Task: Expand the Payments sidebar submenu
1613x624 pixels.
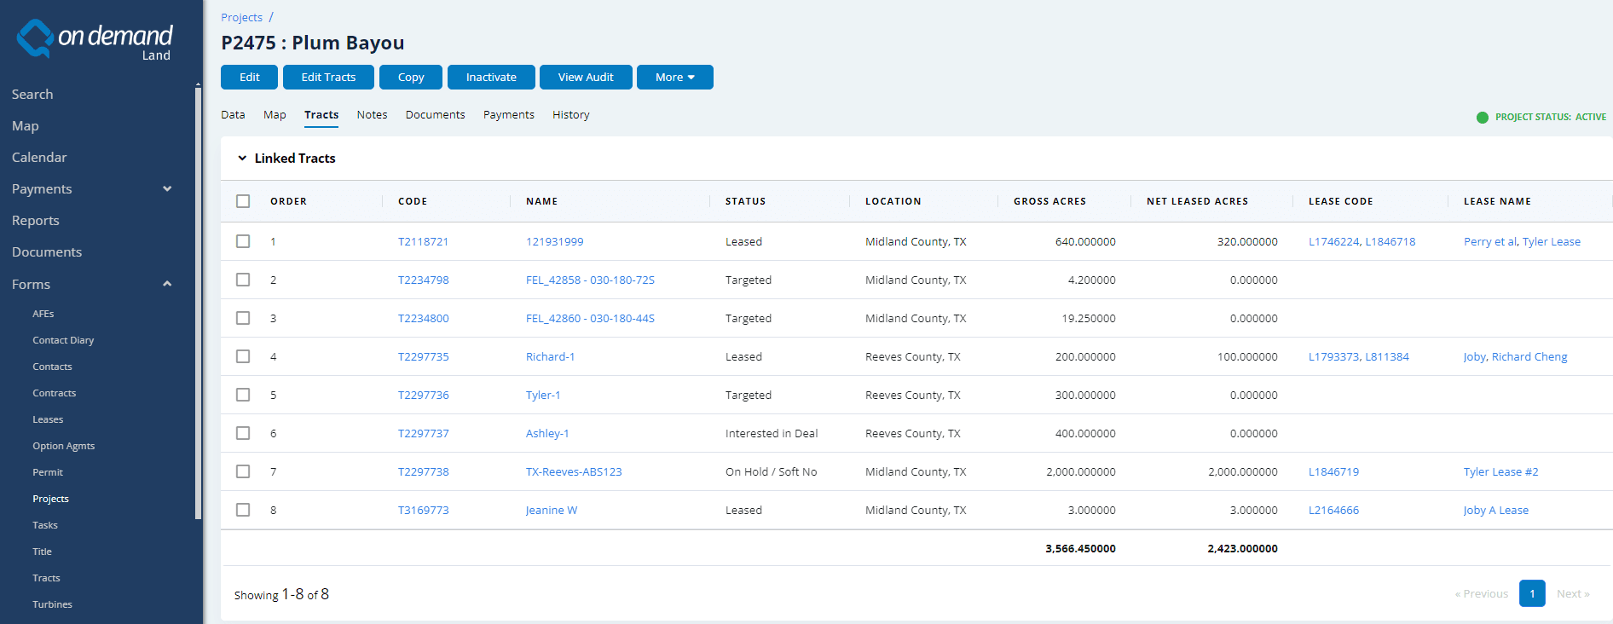Action: 167,188
